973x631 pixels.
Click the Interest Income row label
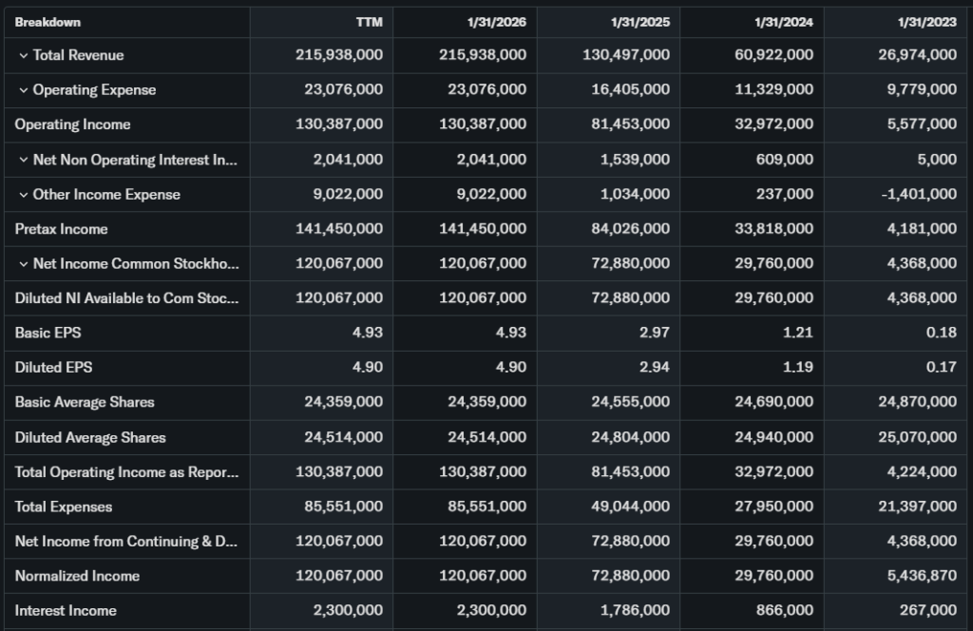66,611
